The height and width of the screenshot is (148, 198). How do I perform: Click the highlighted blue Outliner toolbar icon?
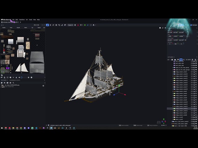pos(181,60)
